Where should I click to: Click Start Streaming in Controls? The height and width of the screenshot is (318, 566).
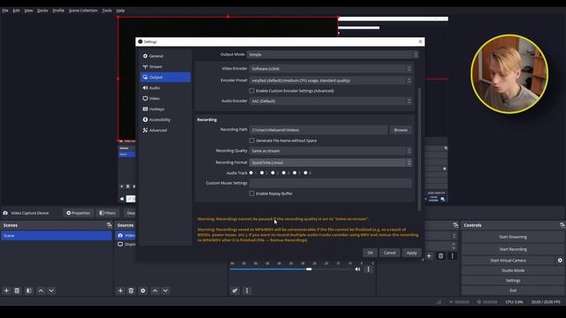[513, 237]
